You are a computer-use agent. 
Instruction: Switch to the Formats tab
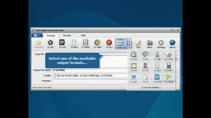51,36
